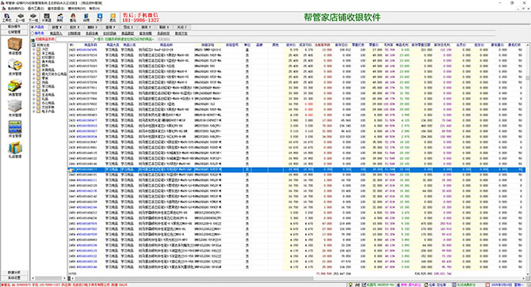Open the 基本数据(B) menu

pos(56,8)
